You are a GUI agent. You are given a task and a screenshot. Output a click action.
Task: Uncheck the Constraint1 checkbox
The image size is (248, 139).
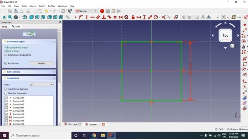click(x=7, y=98)
